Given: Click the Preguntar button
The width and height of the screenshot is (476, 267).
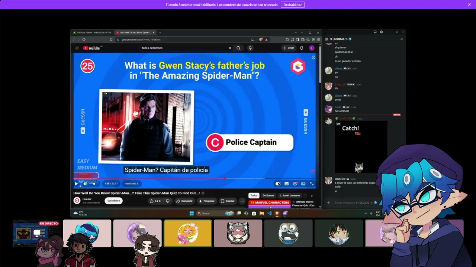Looking at the screenshot, I should coord(207,201).
